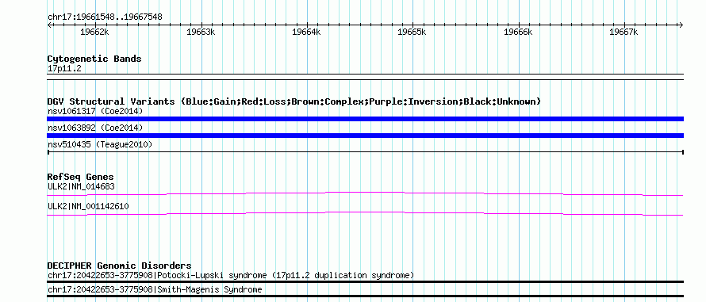Click the 17p11.2 cytogenetic band bar

click(365, 77)
